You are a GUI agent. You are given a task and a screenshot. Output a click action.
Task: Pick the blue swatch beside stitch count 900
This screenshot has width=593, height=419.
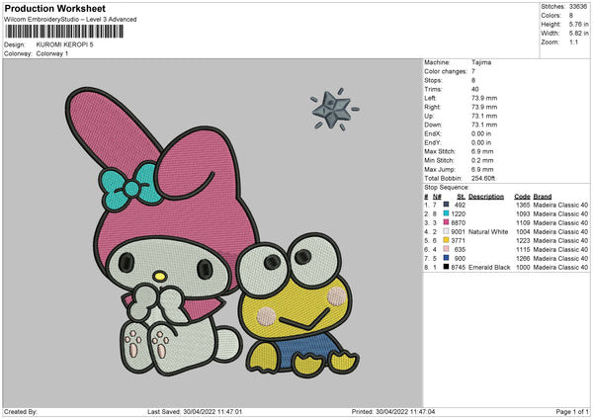446,258
